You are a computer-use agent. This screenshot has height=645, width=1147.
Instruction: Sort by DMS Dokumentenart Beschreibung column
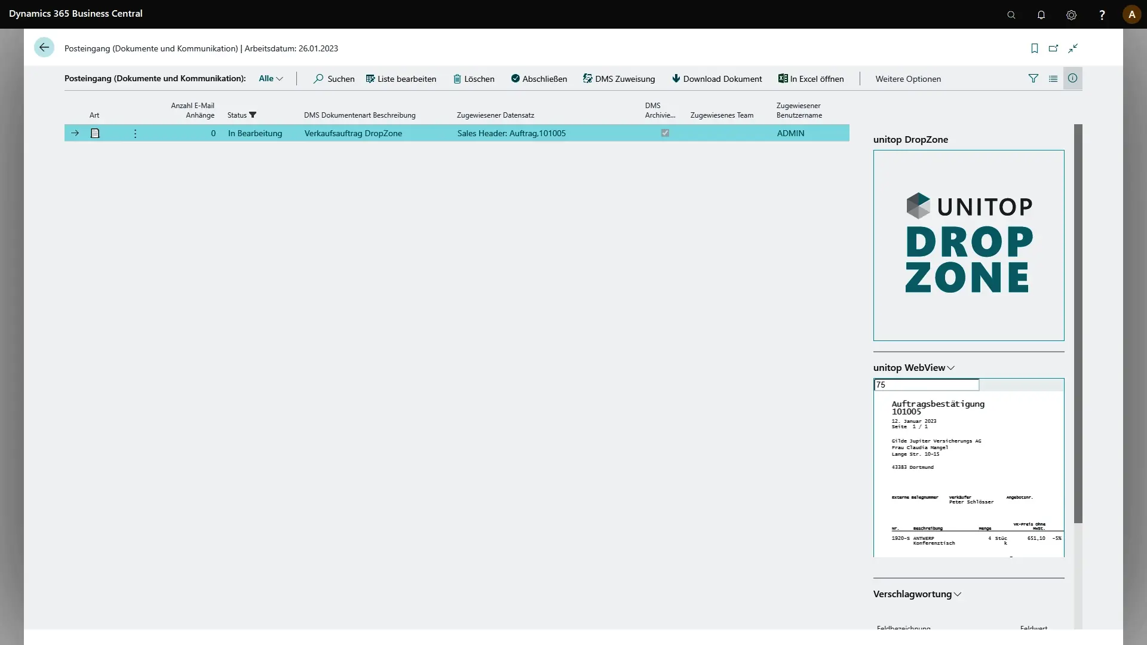360,115
